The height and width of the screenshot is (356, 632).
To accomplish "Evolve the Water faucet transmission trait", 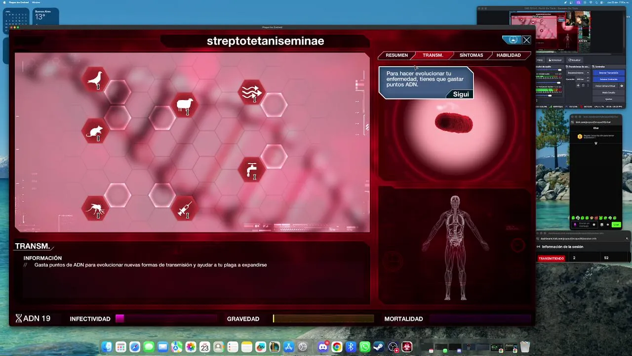I will tap(252, 170).
